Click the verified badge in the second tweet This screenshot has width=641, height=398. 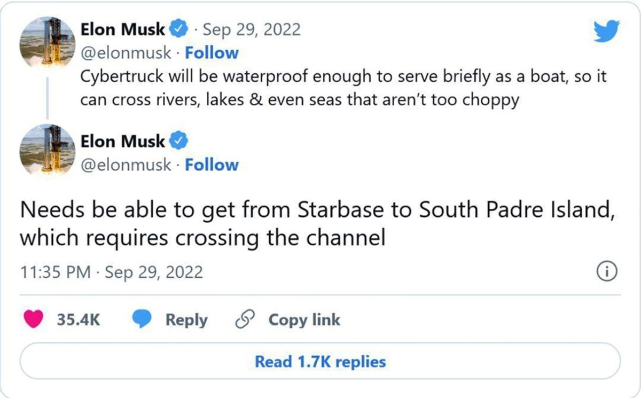178,142
